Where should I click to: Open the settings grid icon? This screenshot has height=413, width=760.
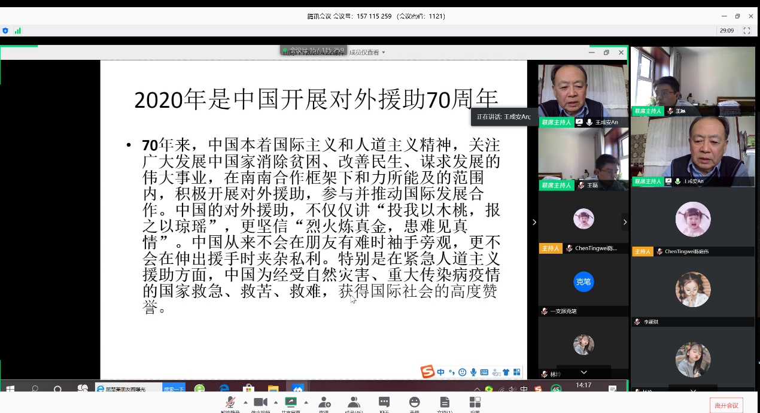[x=475, y=402]
